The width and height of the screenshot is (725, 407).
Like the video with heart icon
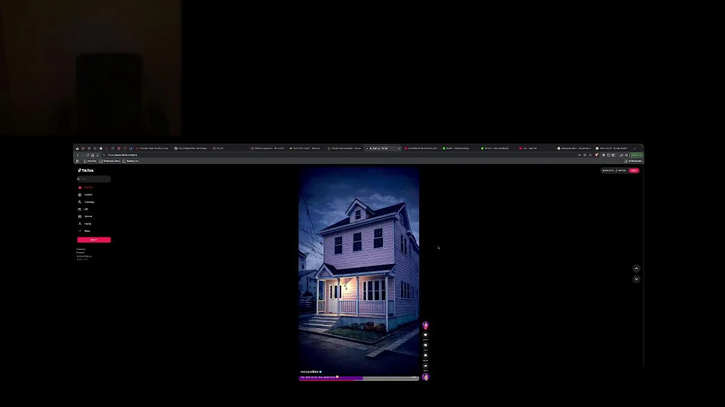pyautogui.click(x=425, y=335)
